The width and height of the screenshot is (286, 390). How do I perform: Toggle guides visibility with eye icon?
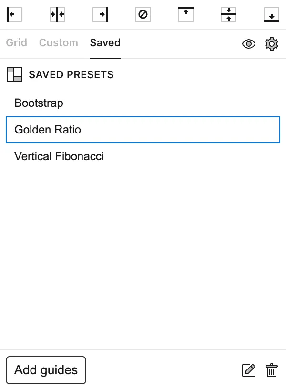[x=249, y=44]
